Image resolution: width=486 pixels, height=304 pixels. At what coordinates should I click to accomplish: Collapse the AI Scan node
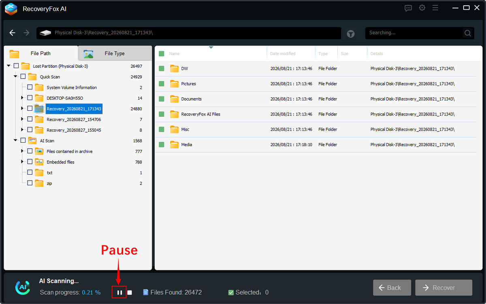(16, 141)
